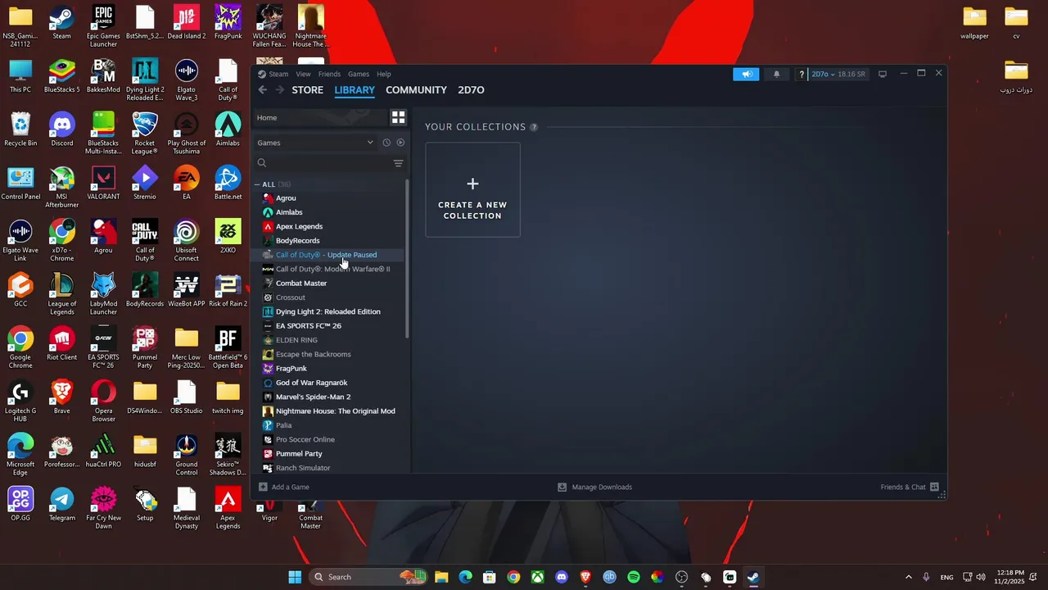Open taskbar volume control
Image resolution: width=1048 pixels, height=590 pixels.
(981, 577)
